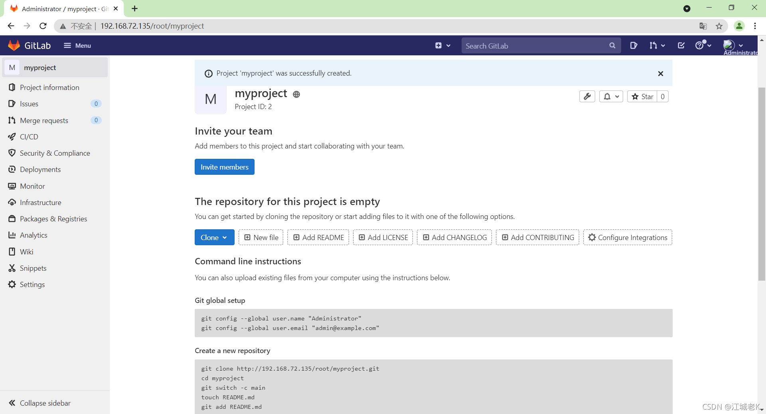766x414 pixels.
Task: Click the Deployments sidebar icon
Action: click(x=12, y=169)
